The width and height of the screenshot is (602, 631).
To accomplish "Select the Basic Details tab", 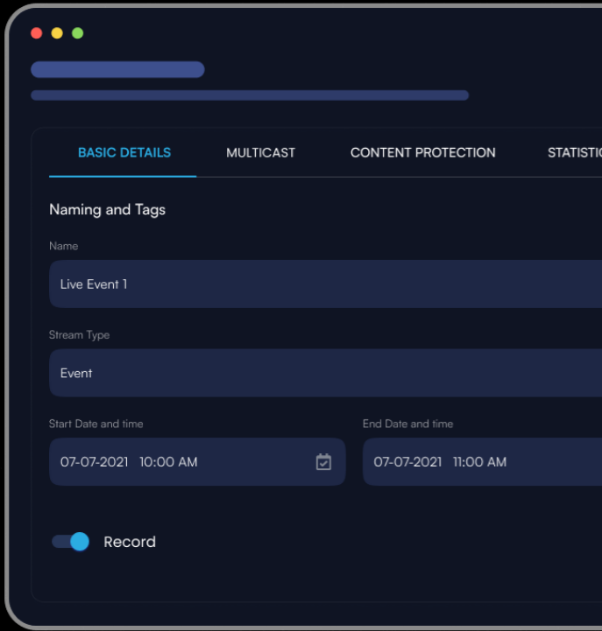I will (124, 152).
